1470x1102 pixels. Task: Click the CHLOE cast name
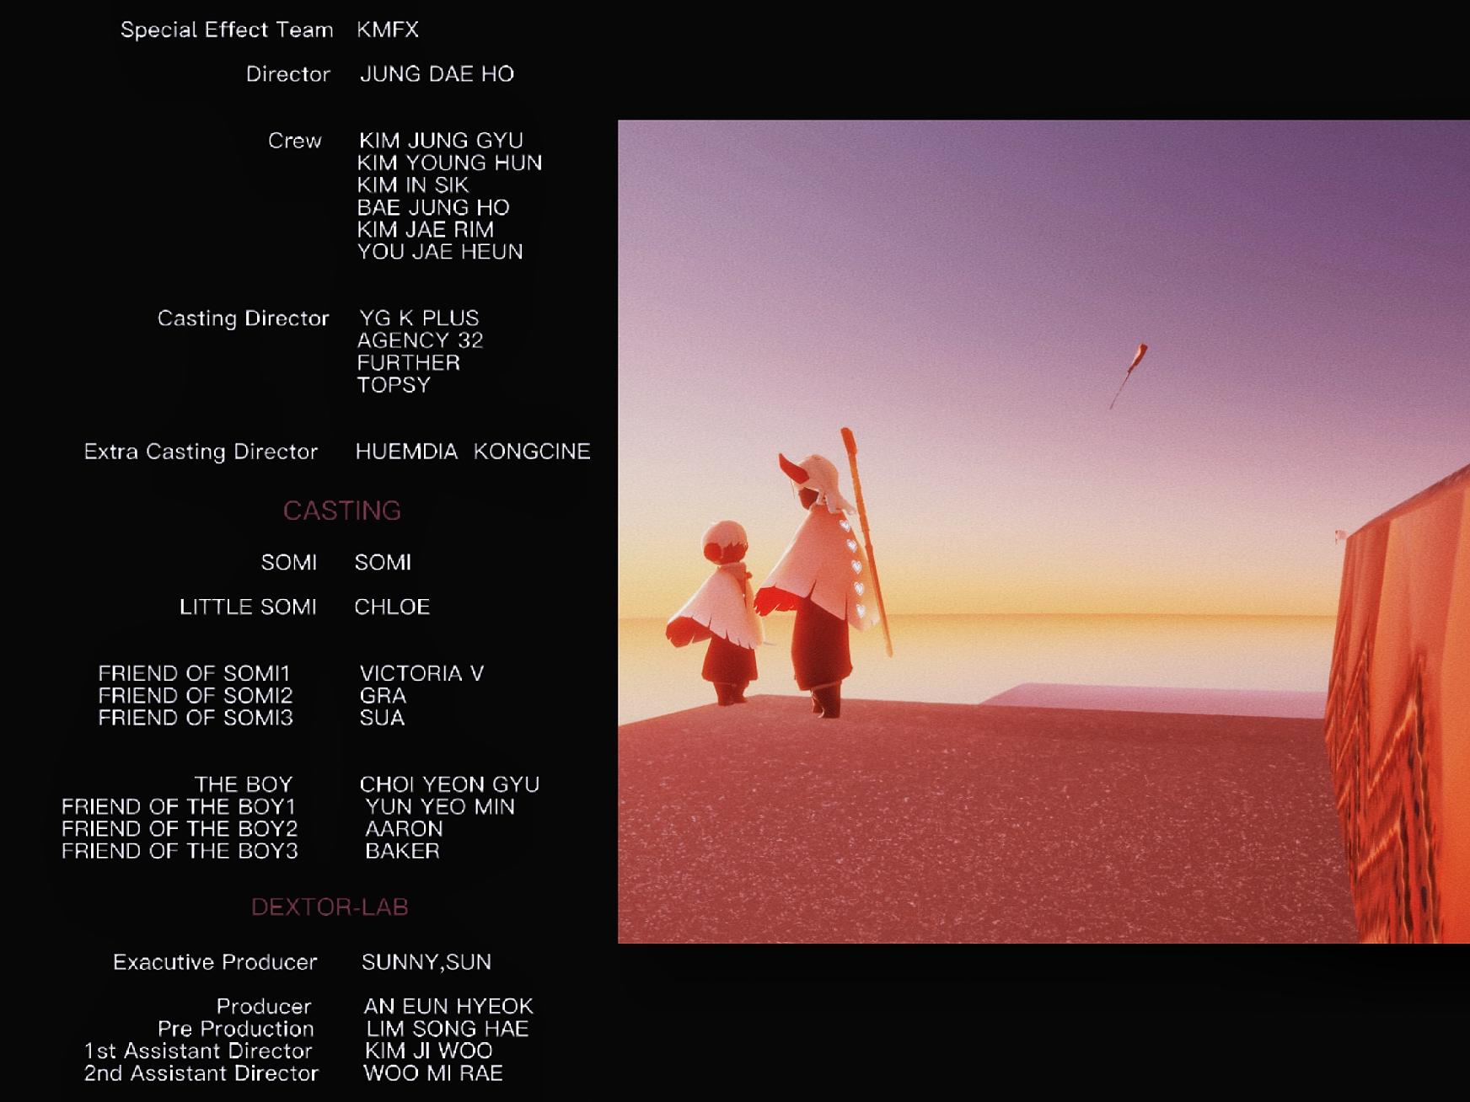point(392,607)
